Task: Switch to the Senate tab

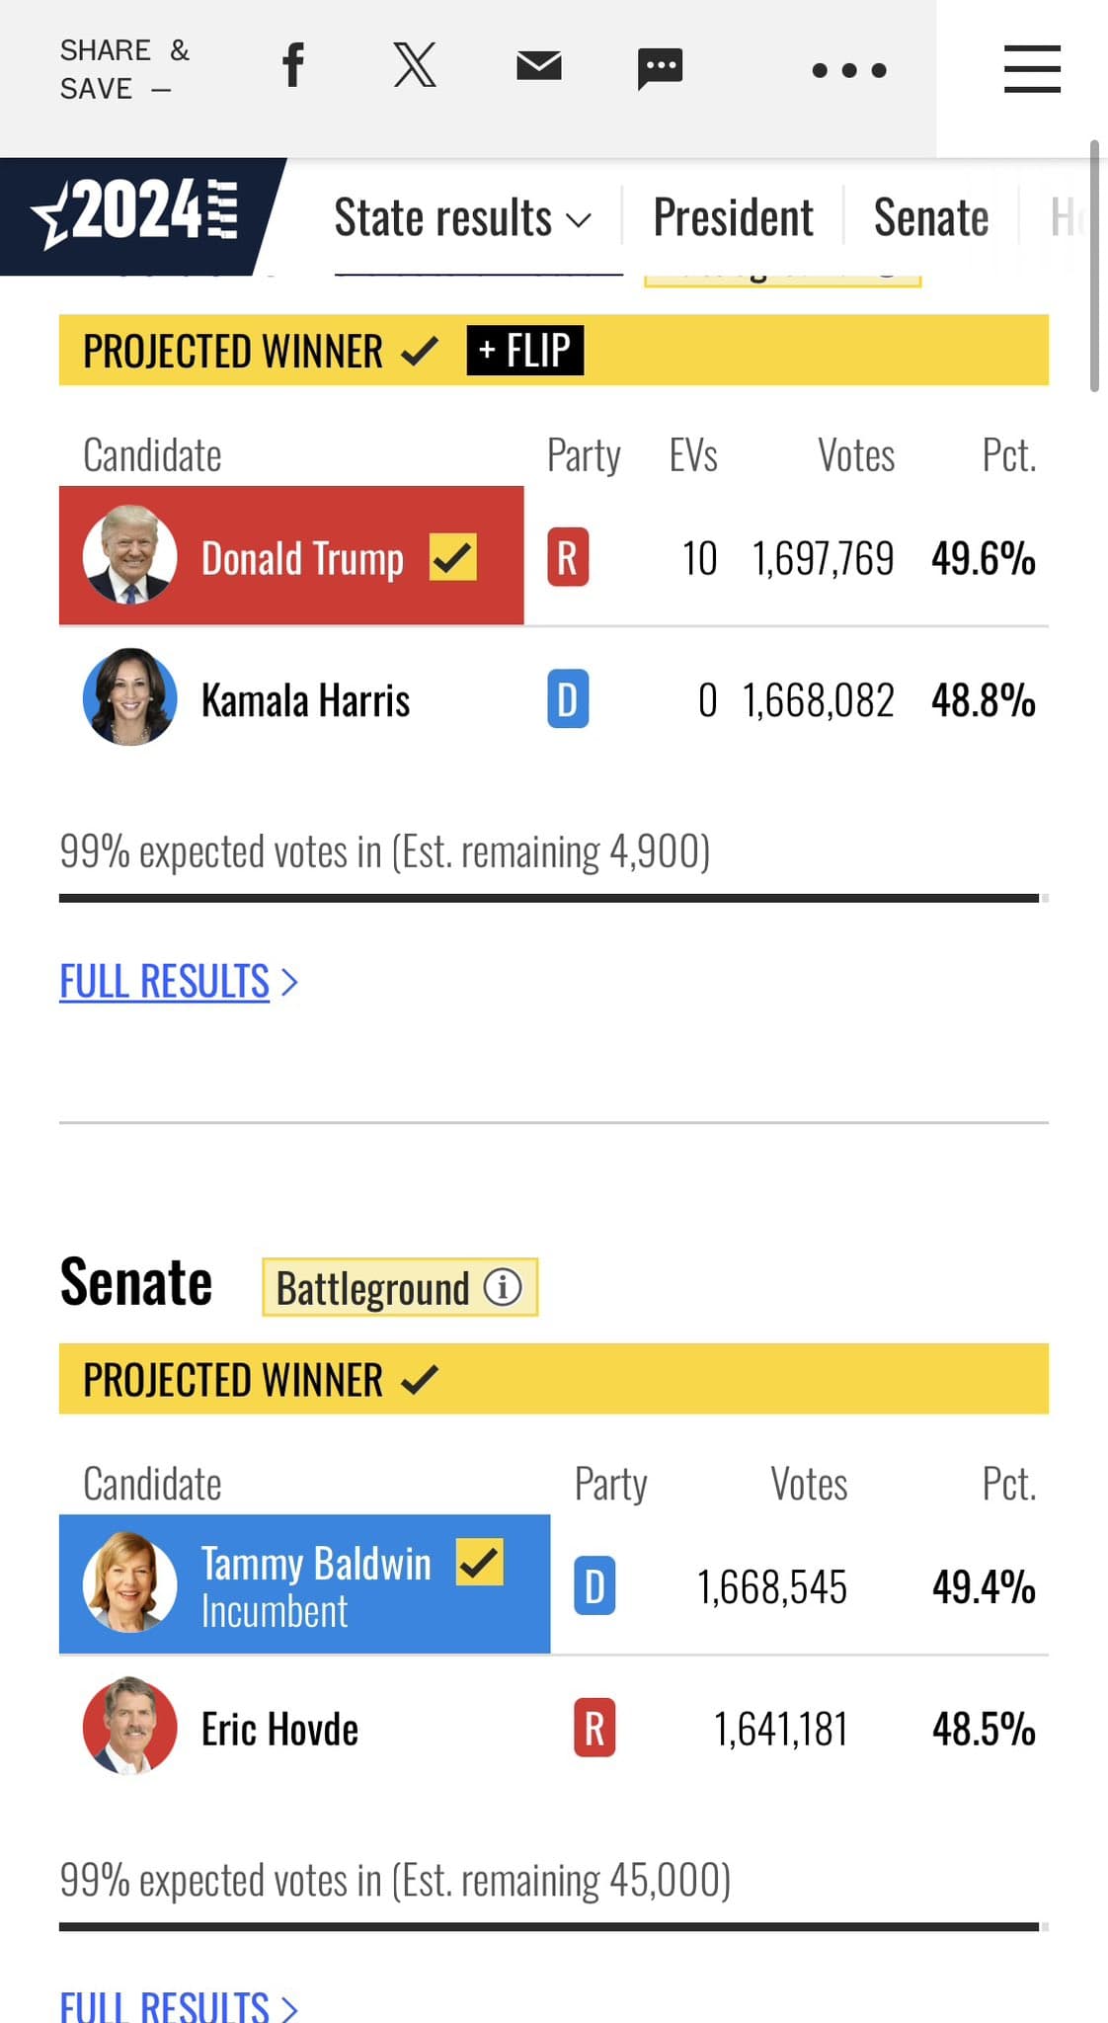Action: pos(930,218)
